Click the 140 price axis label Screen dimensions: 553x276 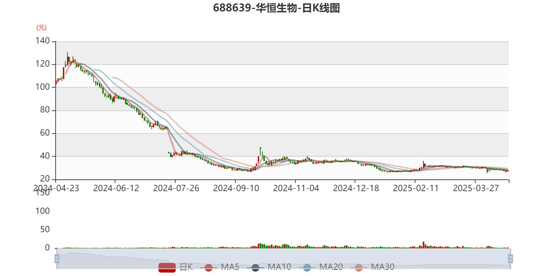[43, 41]
